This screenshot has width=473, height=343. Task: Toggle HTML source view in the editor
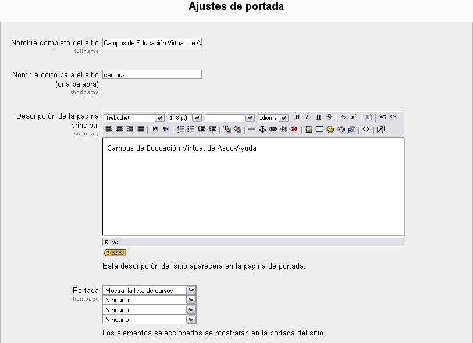pyautogui.click(x=366, y=130)
